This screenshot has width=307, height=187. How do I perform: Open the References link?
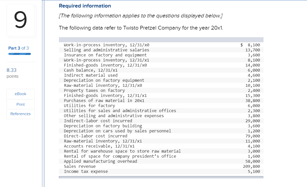tap(20, 114)
